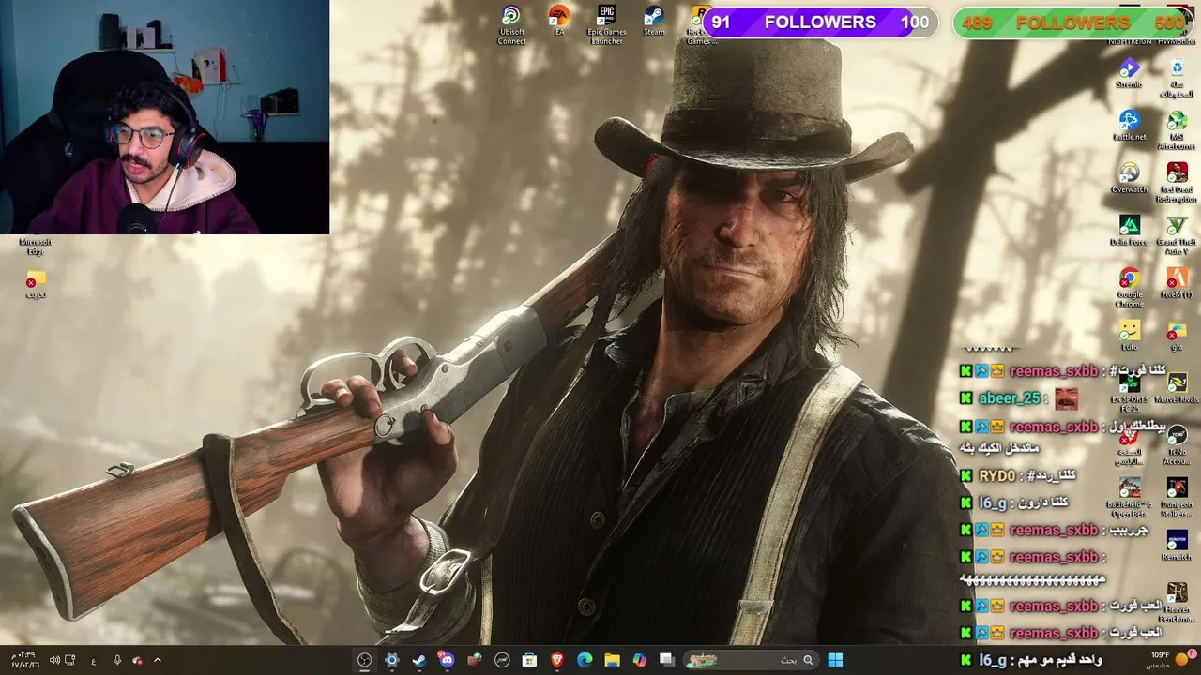Open Microsoft Edge from the taskbar
Viewport: 1201px width, 675px height.
pos(585,660)
